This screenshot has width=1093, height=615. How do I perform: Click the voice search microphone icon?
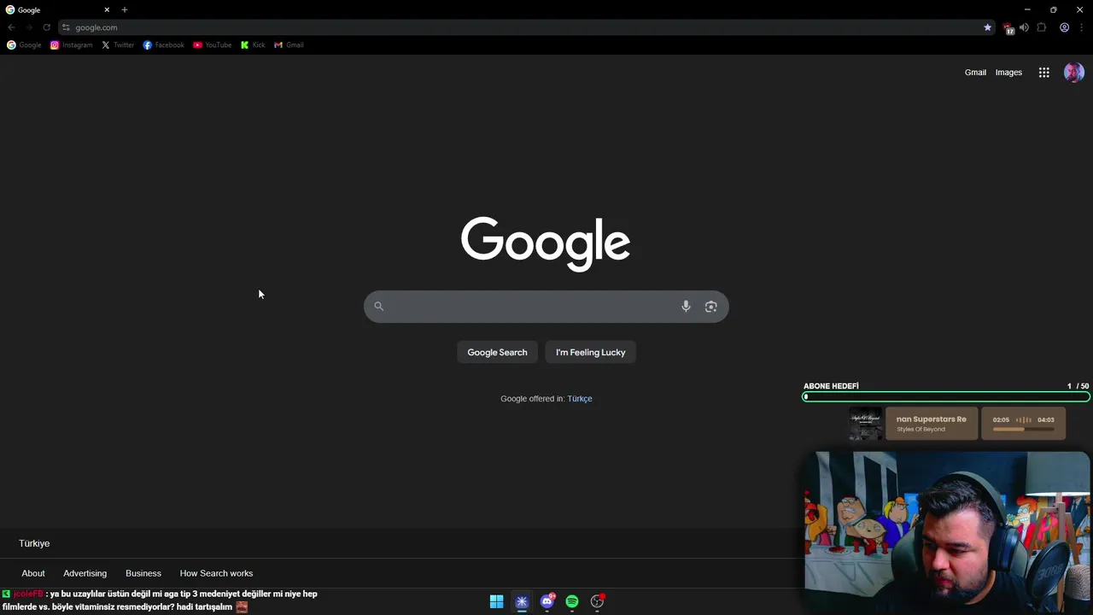[686, 307]
